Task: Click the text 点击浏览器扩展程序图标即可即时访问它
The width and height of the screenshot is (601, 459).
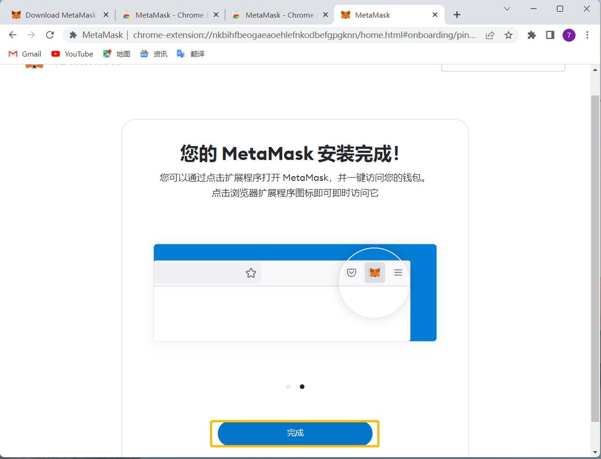Action: tap(295, 193)
